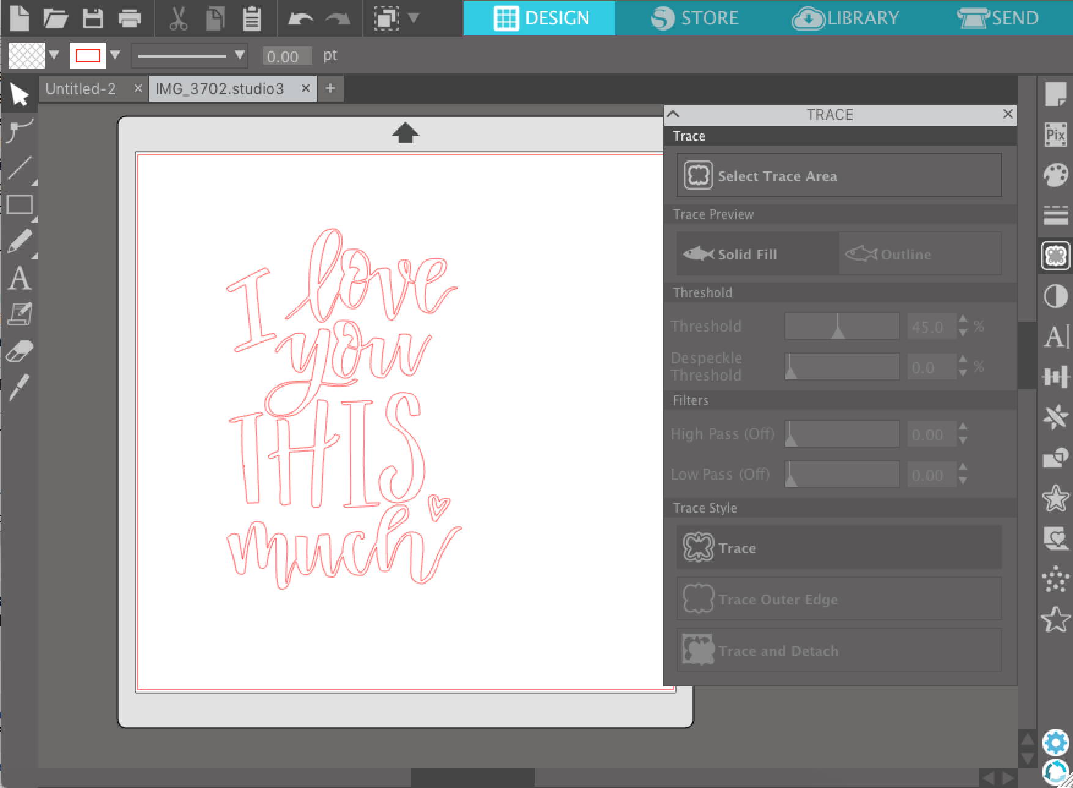This screenshot has height=788, width=1073.
Task: Copy selection with the copy icon
Action: click(215, 18)
